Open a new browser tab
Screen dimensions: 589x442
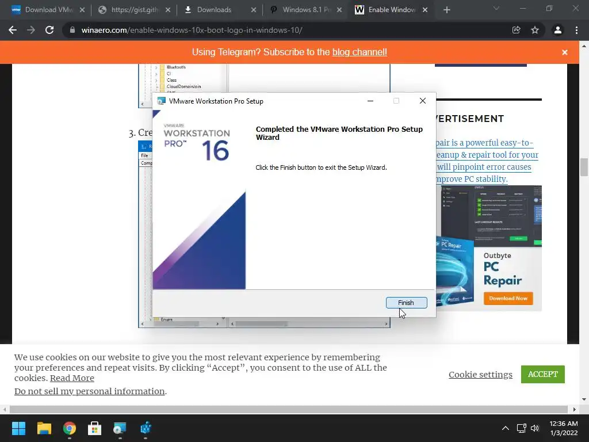[446, 10]
